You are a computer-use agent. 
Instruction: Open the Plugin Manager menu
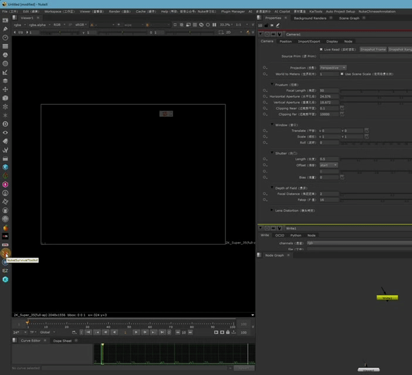click(233, 12)
